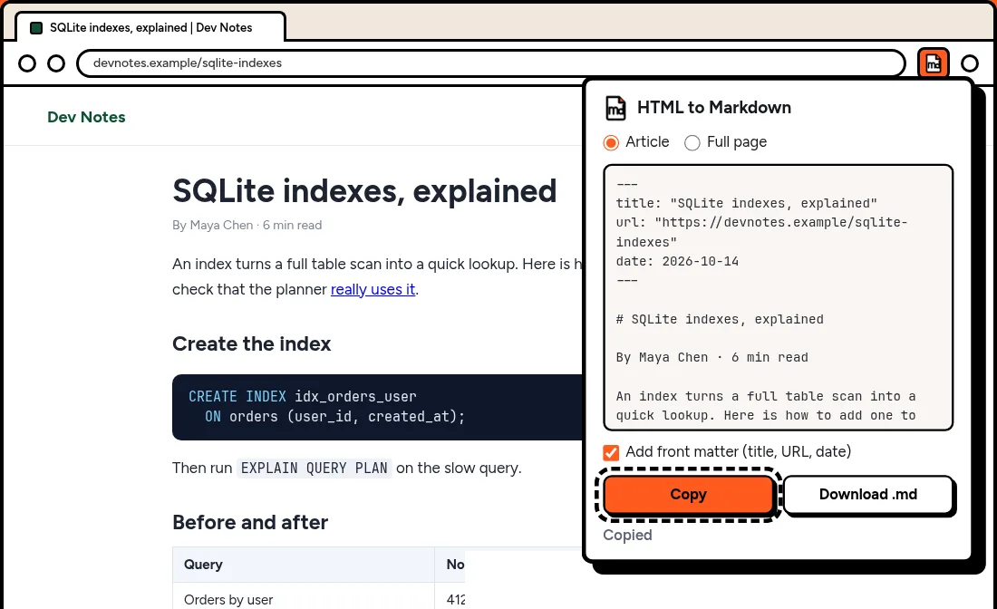Click the HTML to Markdown extension toolbar icon
997x609 pixels.
(x=933, y=63)
